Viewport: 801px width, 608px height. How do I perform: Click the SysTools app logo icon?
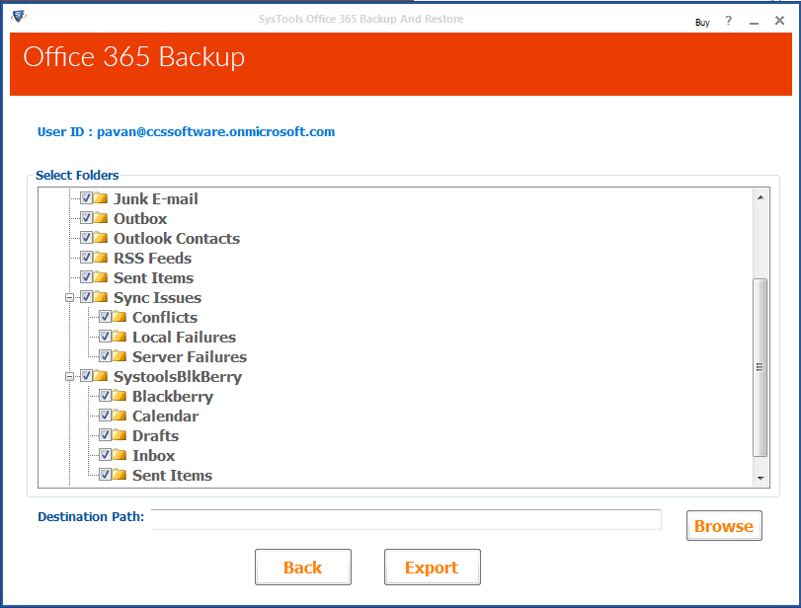(19, 17)
